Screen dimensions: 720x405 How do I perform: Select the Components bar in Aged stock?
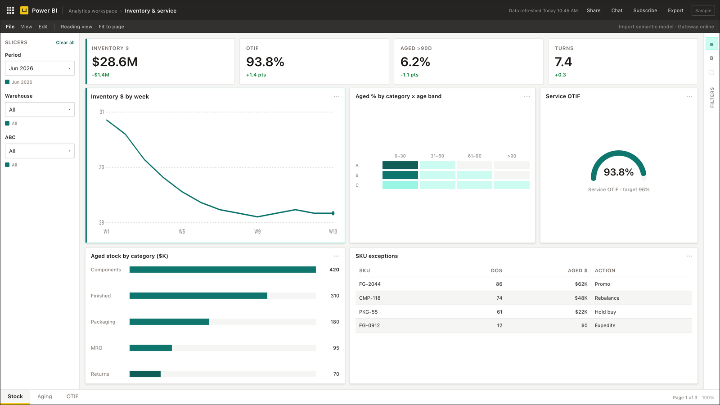point(223,270)
